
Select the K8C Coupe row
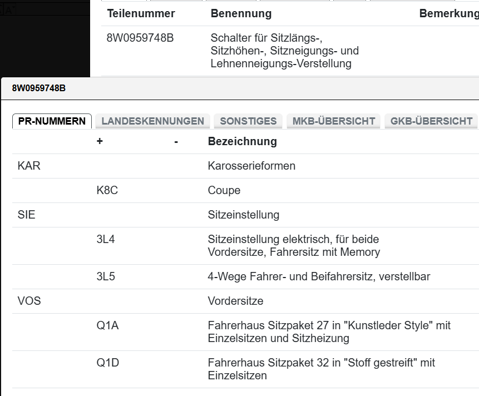(x=107, y=190)
